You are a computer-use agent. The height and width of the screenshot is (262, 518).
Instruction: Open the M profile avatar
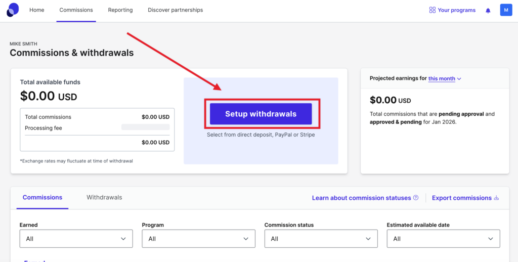506,10
